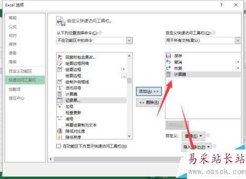Open the 导入/导出 dropdown button
The width and height of the screenshot is (246, 179).
196,147
